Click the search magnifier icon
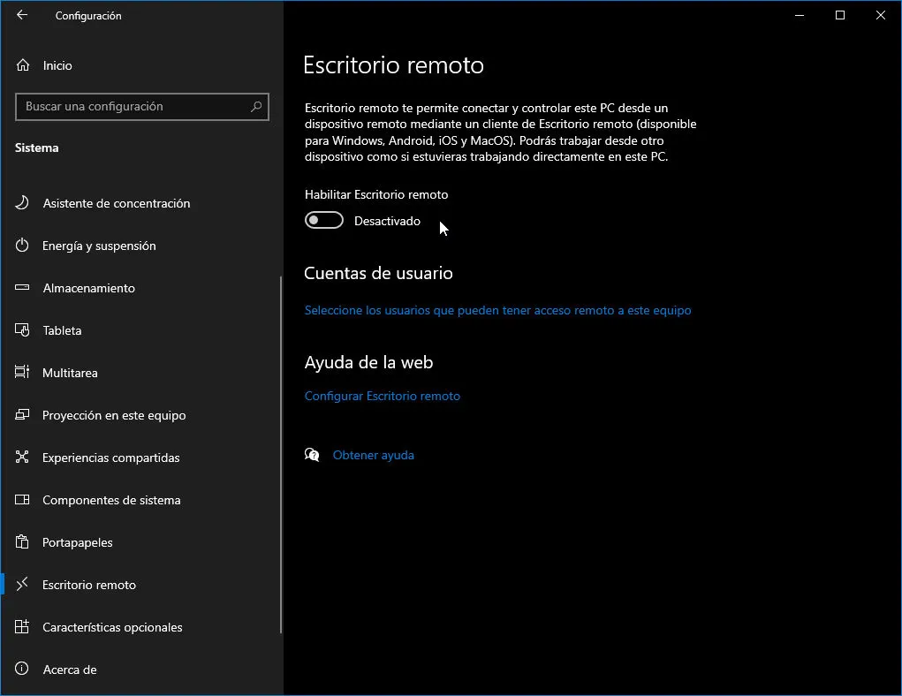902x696 pixels. (x=256, y=106)
